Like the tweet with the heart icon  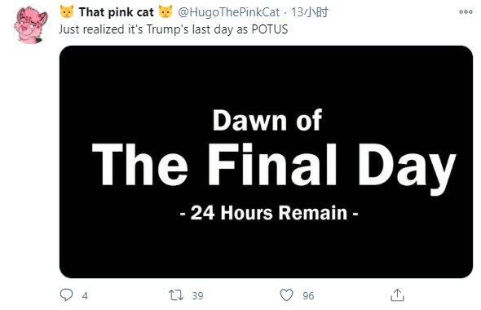coord(286,295)
